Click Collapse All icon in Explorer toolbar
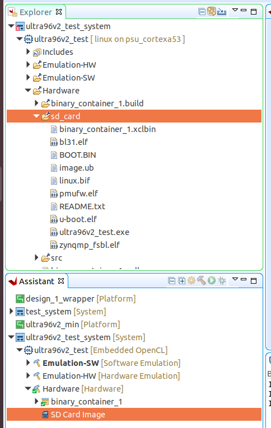Viewport: 271px width, 428px height. point(202,12)
